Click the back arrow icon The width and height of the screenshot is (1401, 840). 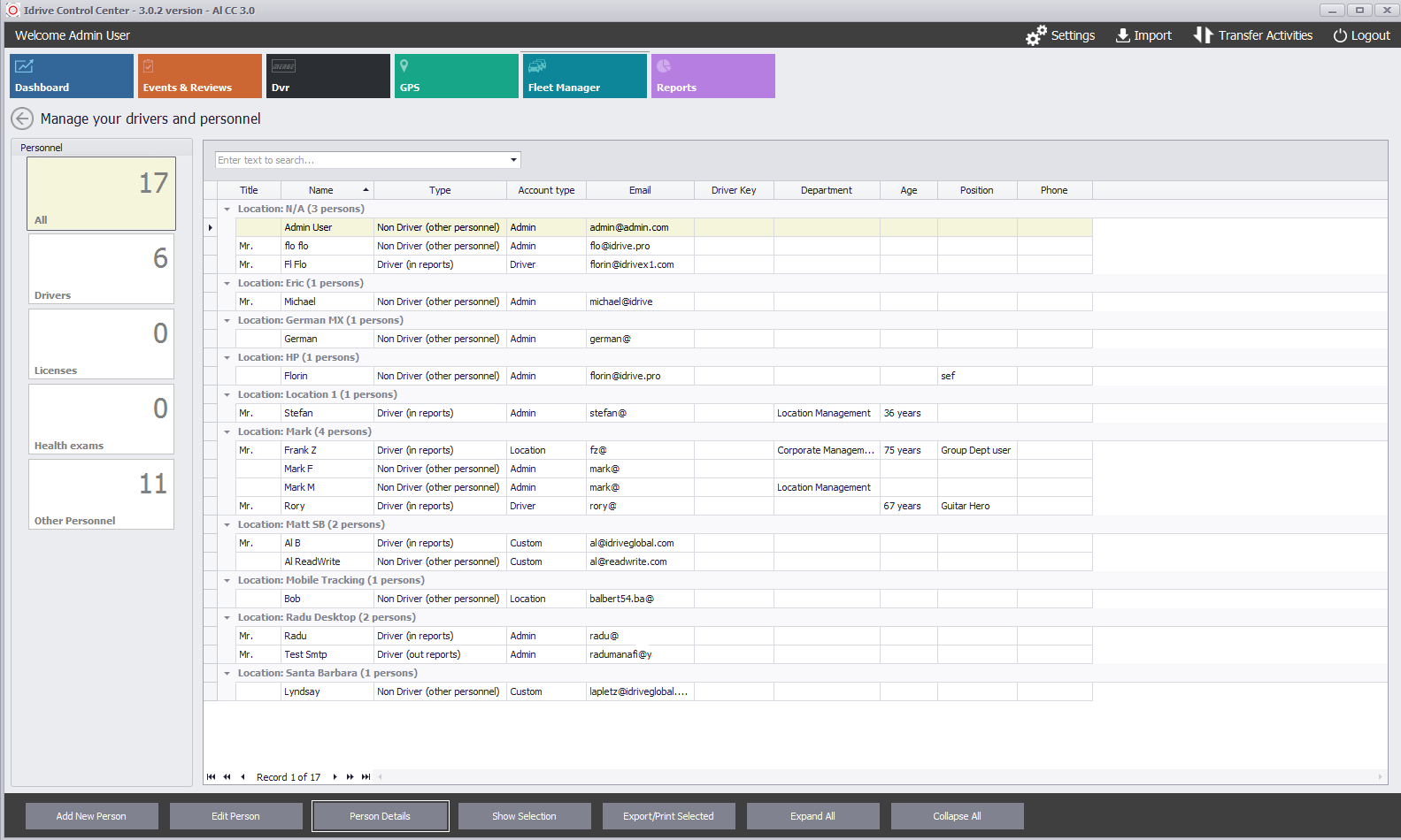(x=22, y=118)
